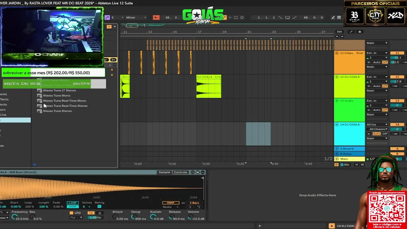The image size is (407, 229).
Task: Open track 14 All Ins input dropdown
Action: pyautogui.click(x=377, y=124)
